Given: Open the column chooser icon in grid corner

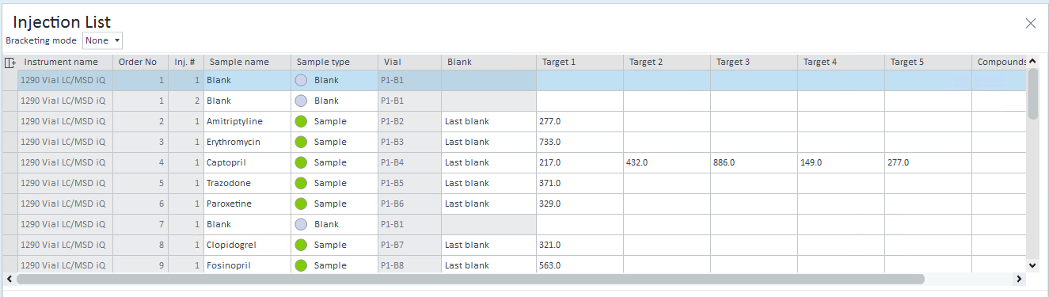Looking at the screenshot, I should coord(10,63).
